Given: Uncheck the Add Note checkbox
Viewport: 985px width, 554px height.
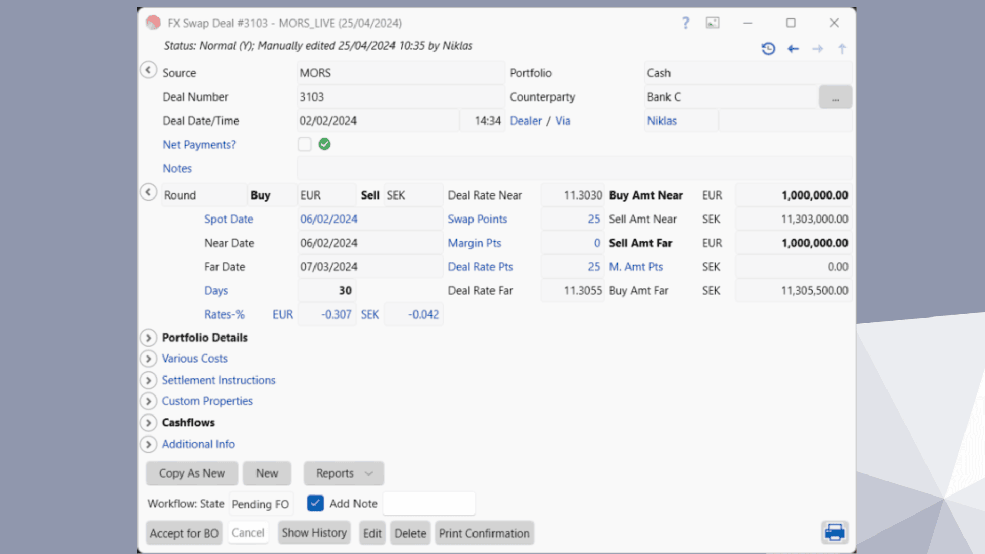Looking at the screenshot, I should 316,503.
